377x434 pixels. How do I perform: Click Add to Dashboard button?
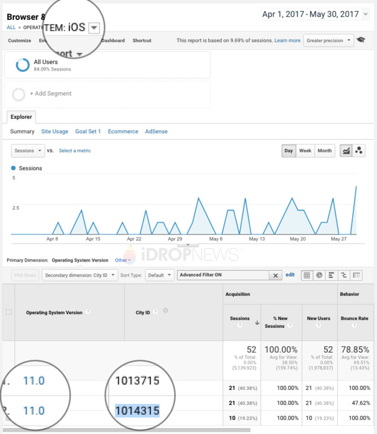pyautogui.click(x=113, y=40)
